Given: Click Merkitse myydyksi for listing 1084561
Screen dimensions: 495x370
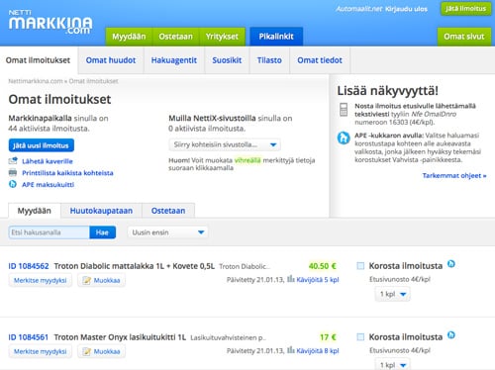Looking at the screenshot, I should tap(41, 351).
